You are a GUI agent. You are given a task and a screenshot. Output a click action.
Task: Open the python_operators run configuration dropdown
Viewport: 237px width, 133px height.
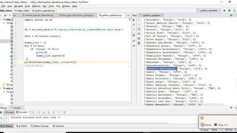tap(208, 11)
